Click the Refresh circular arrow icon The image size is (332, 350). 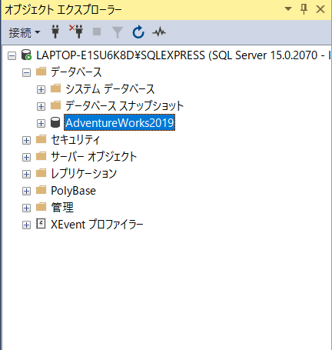click(138, 32)
